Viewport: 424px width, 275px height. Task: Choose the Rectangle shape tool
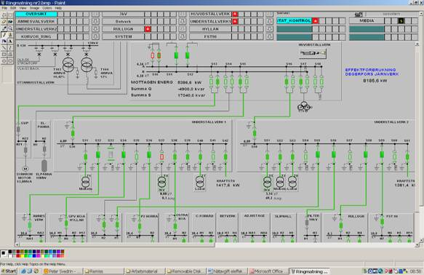click(x=4, y=55)
